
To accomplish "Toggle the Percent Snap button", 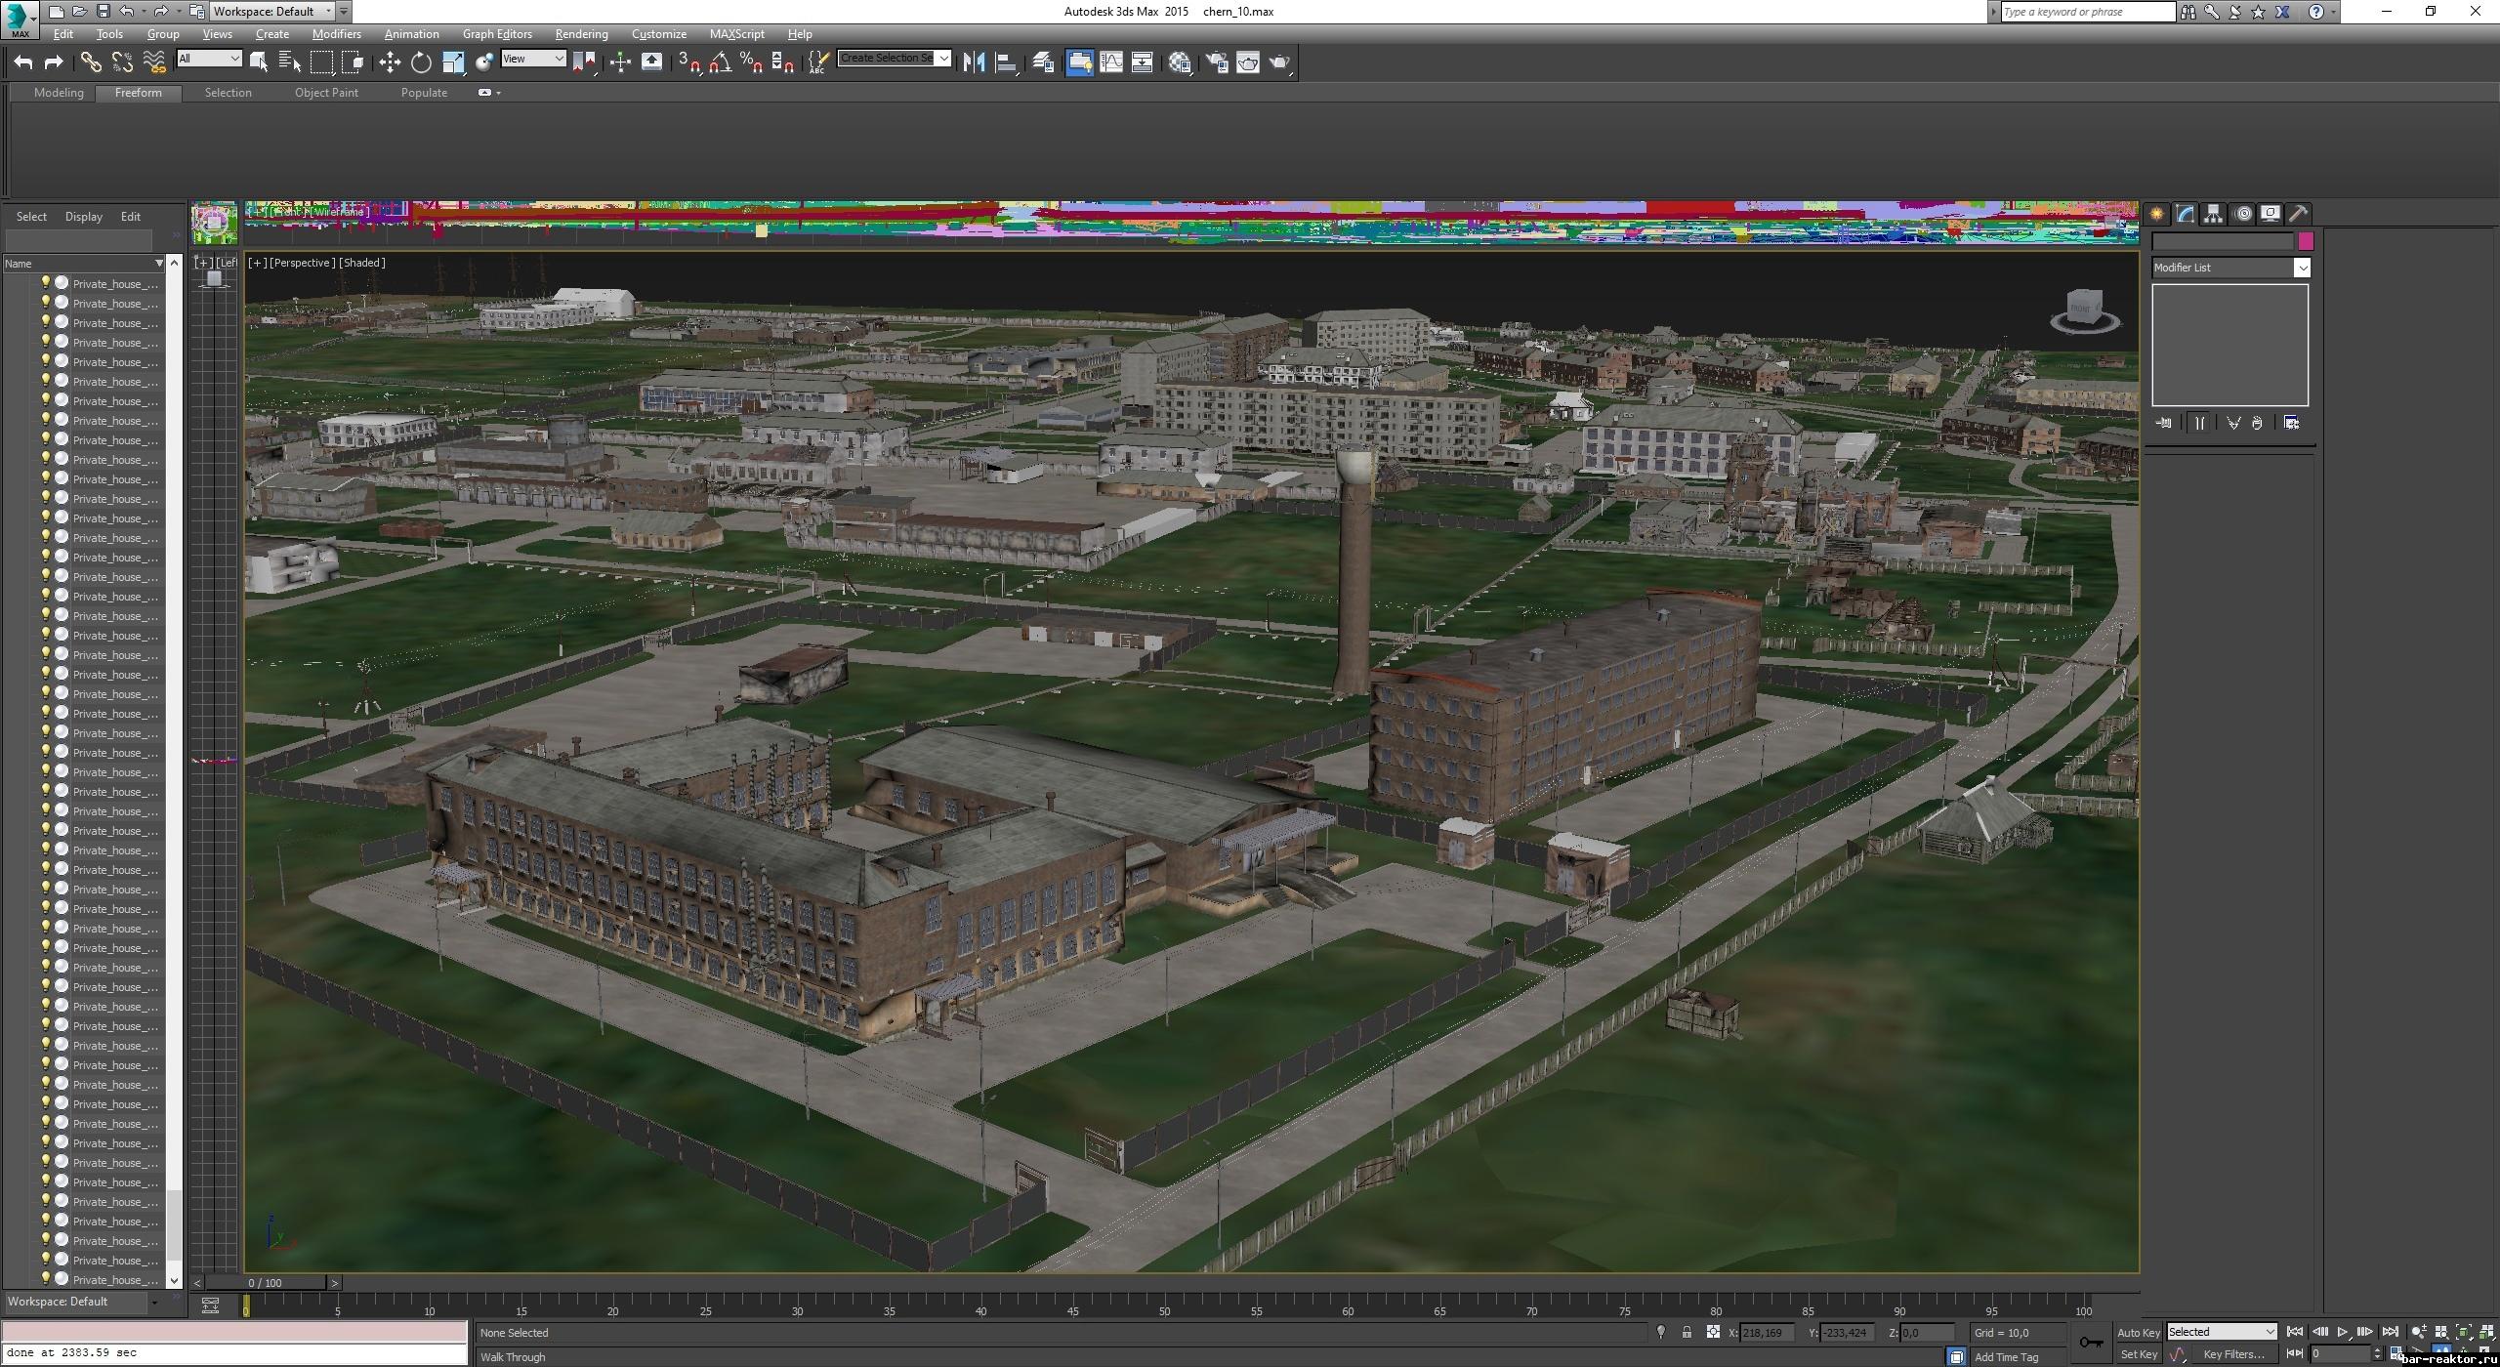I will click(x=751, y=62).
